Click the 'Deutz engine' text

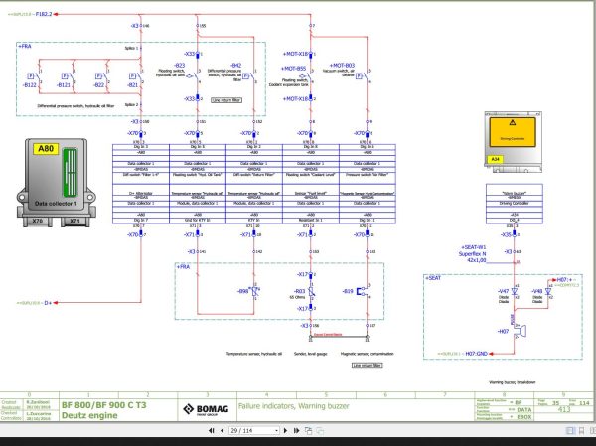pyautogui.click(x=89, y=415)
